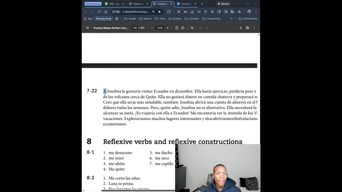Image resolution: width=342 pixels, height=192 pixels.
Task: Go to browser home page
Action: click(106, 12)
